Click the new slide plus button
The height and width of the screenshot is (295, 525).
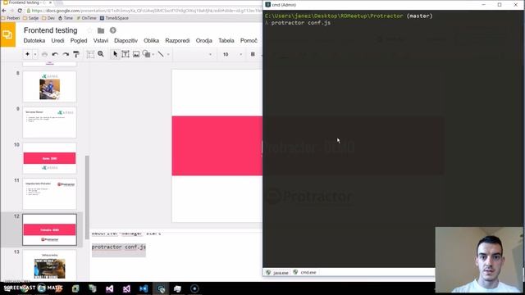pos(27,54)
